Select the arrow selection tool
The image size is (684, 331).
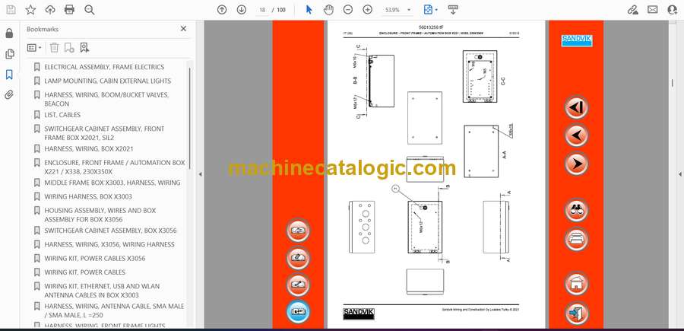coord(309,10)
